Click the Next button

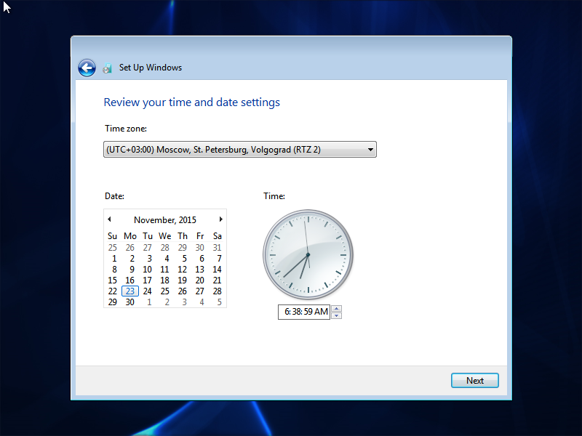[475, 380]
